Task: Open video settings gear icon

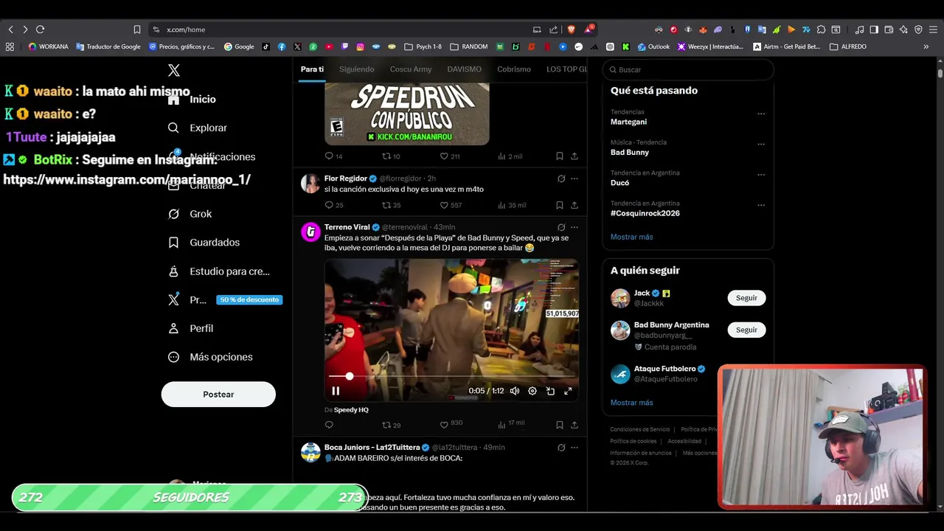Action: click(532, 391)
